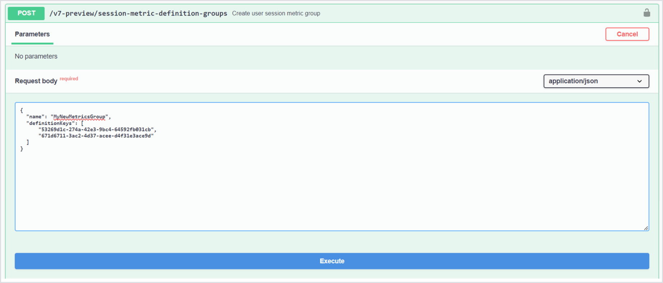Click the "name" property in JSON body
The image size is (663, 283).
coord(35,117)
